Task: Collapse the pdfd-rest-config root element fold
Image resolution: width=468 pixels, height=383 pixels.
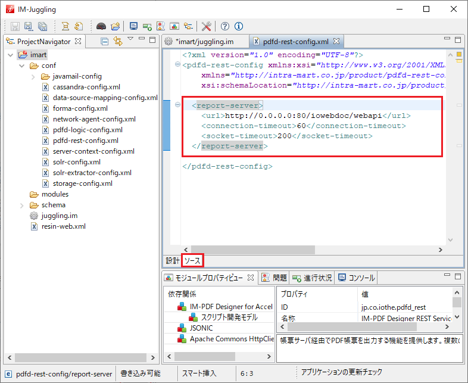Action: click(178, 65)
